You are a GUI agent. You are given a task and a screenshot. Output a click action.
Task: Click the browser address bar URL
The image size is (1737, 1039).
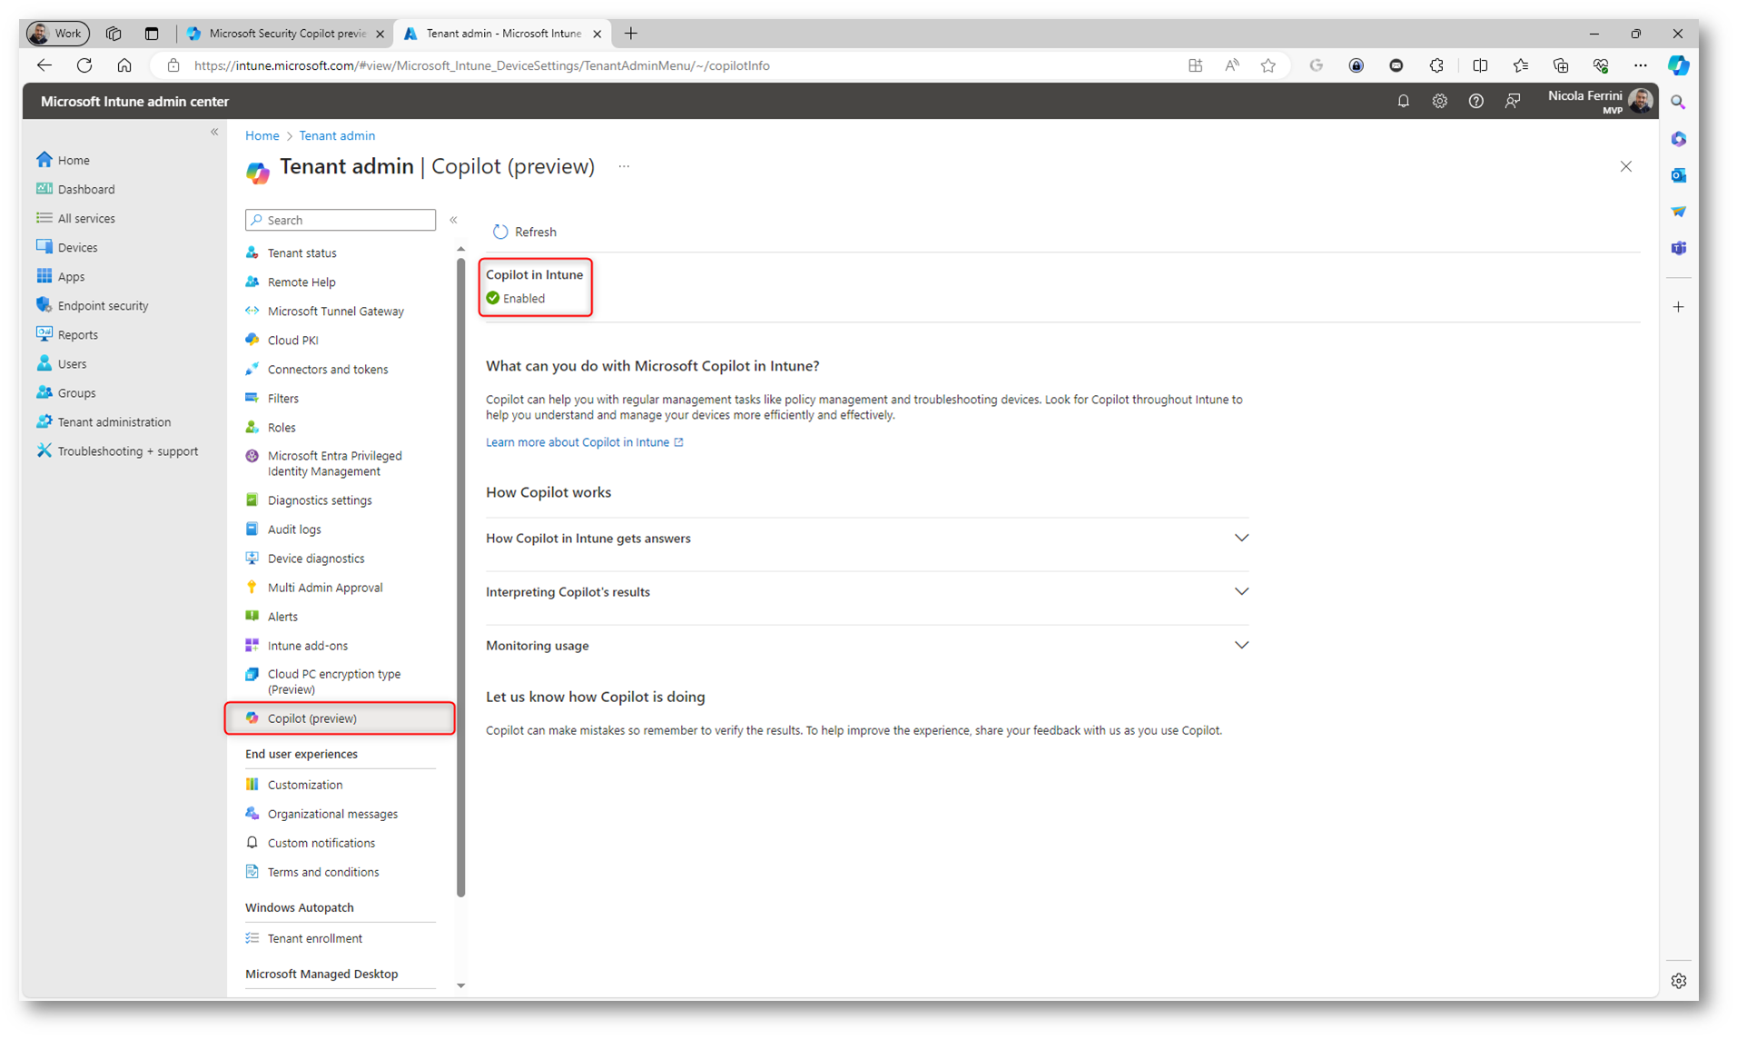(x=481, y=65)
